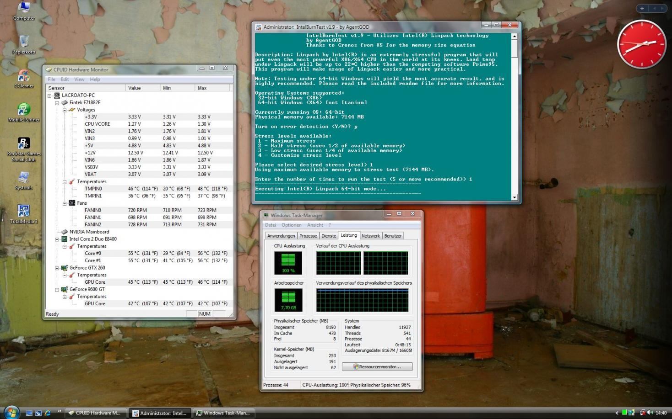The height and width of the screenshot is (419, 672).
Task: Collapse the Fintek F71882F node
Action: (x=57, y=103)
